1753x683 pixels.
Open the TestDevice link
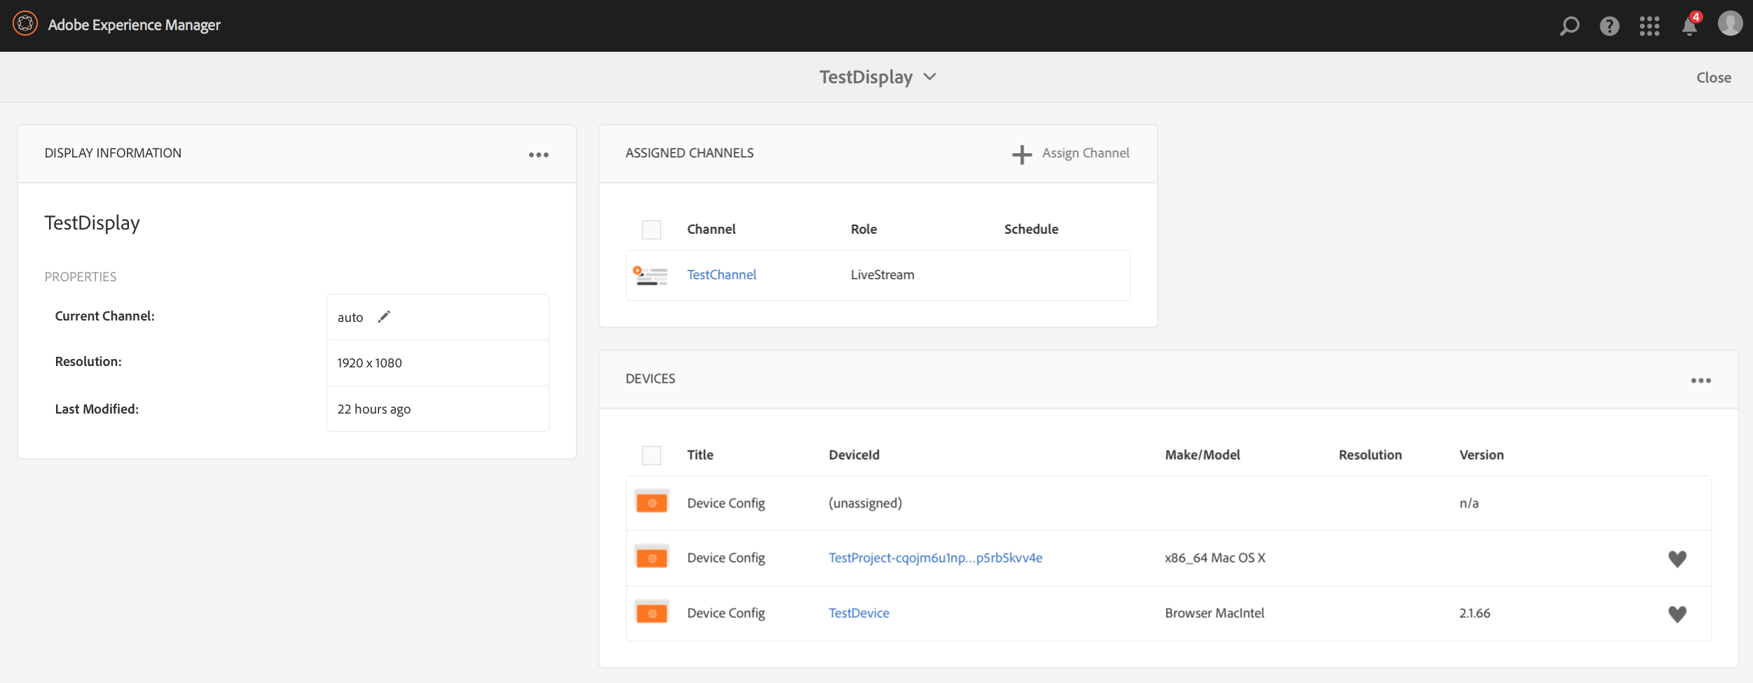(859, 613)
